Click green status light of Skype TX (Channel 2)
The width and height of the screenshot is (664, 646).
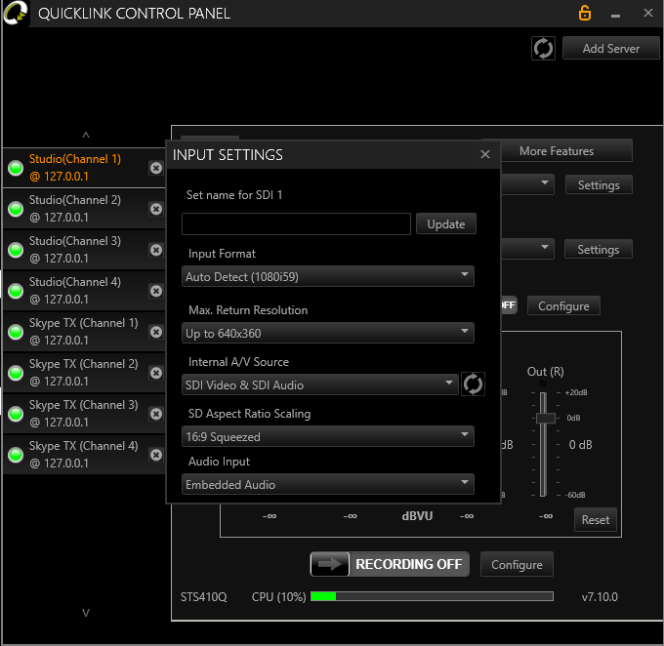(x=16, y=373)
